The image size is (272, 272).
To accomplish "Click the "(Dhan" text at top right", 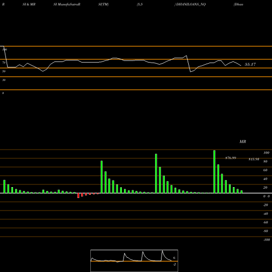I will (x=238, y=4).
